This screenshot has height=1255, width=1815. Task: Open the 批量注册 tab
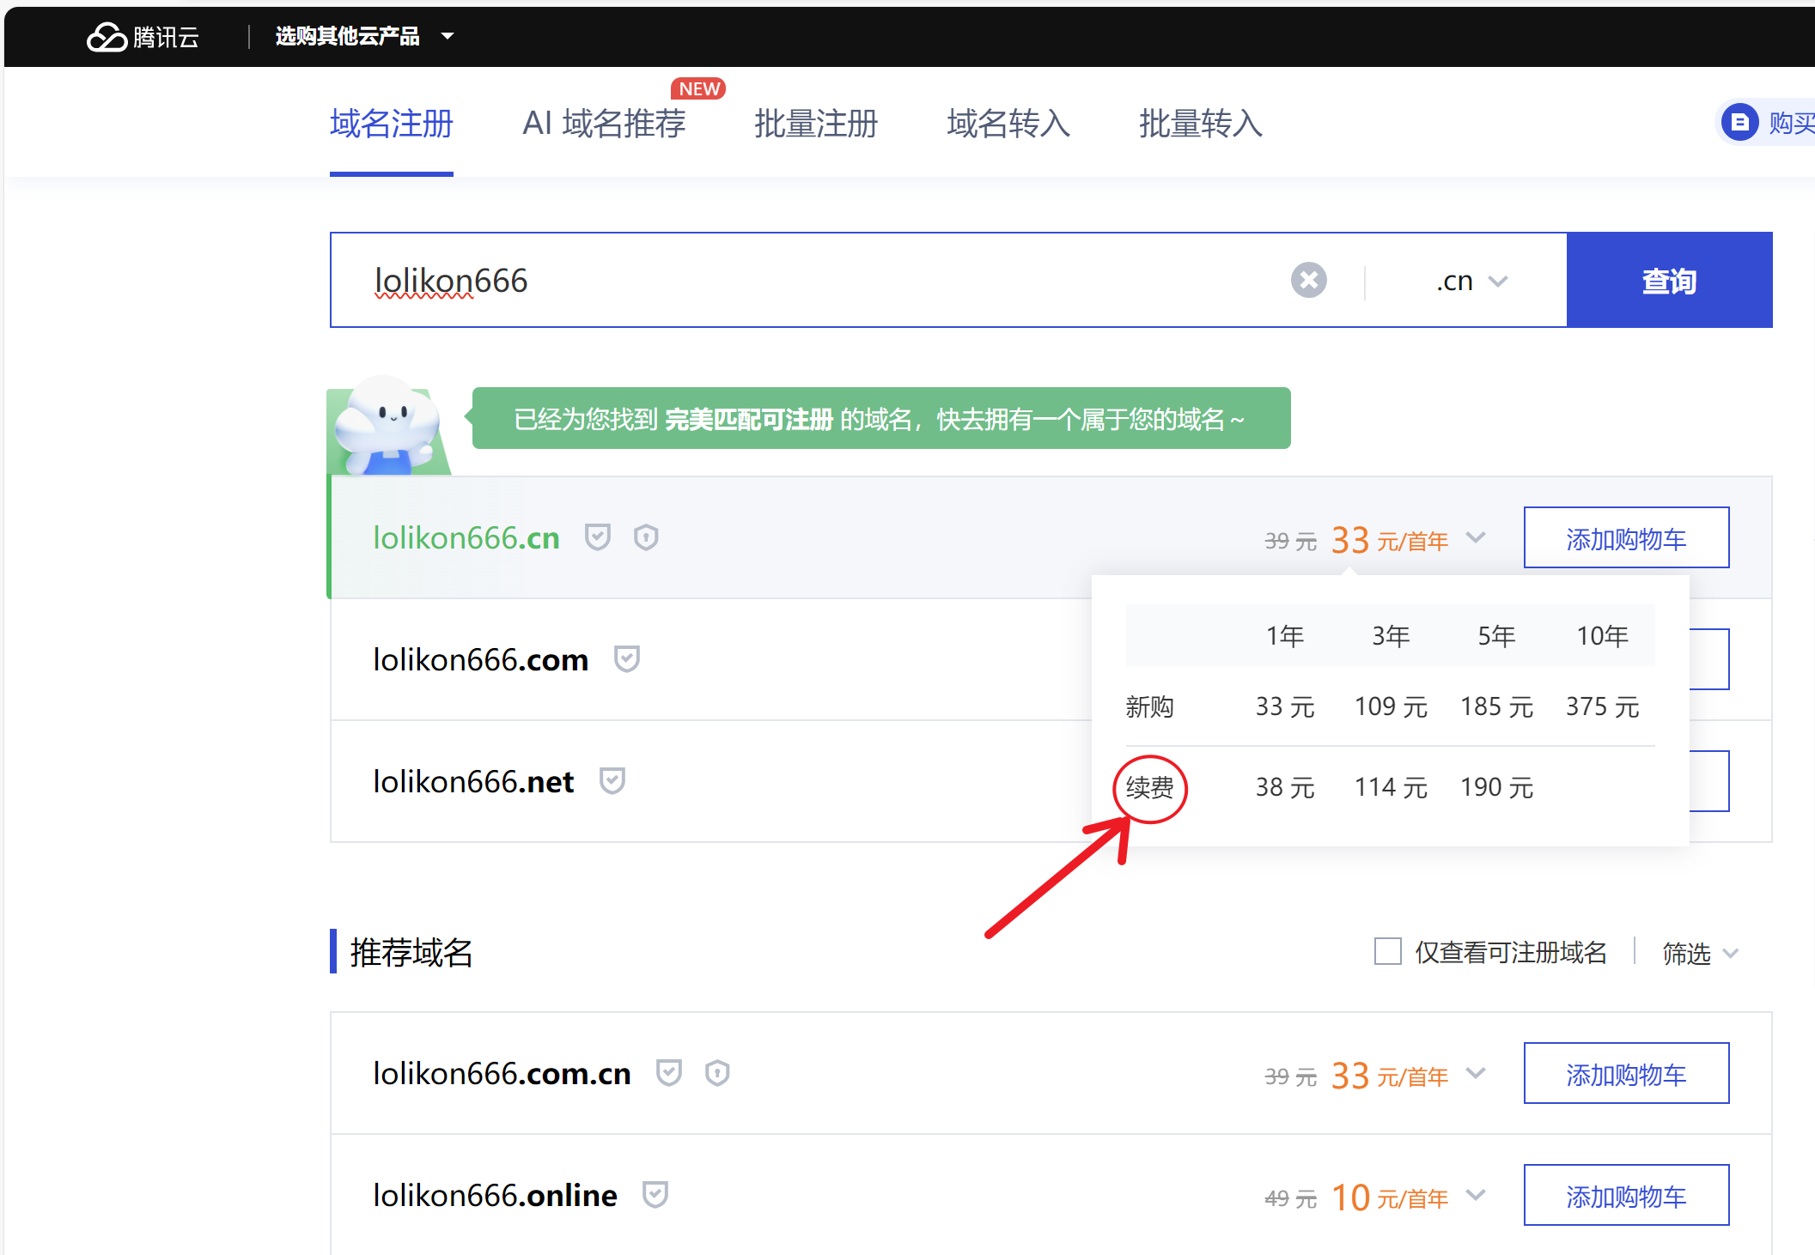815,124
